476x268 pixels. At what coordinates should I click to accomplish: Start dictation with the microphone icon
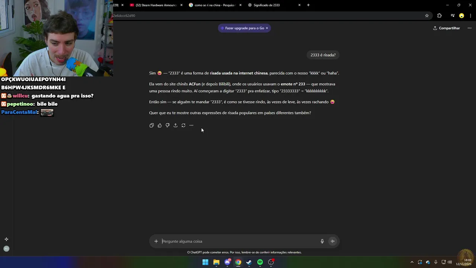[322, 241]
